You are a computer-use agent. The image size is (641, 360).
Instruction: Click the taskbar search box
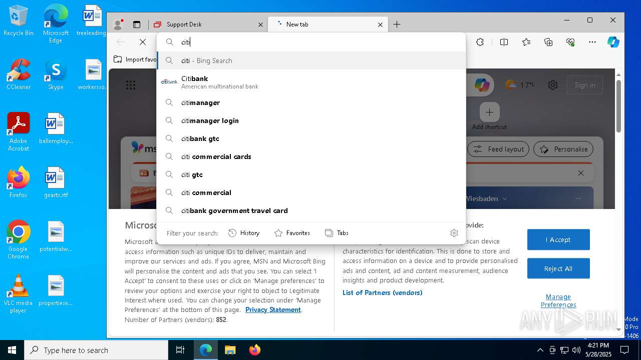click(96, 350)
